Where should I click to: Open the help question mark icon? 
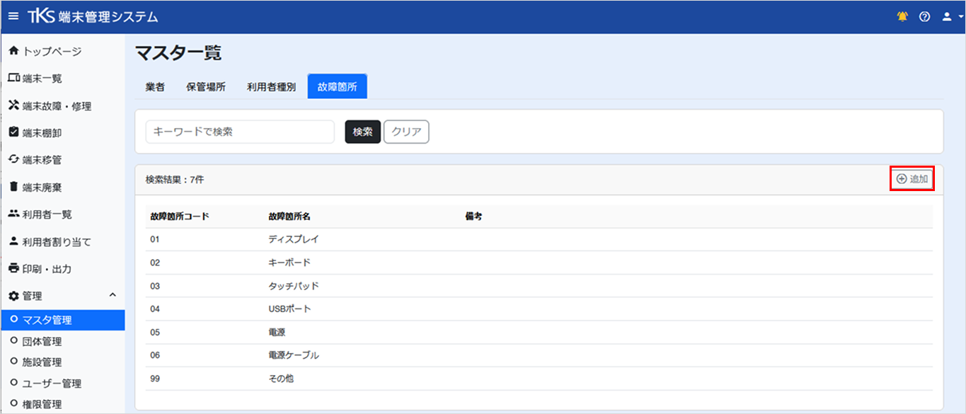(x=924, y=17)
